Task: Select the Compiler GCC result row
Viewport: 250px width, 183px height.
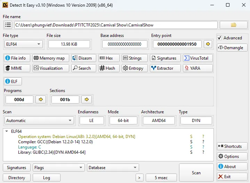Action: [55, 142]
